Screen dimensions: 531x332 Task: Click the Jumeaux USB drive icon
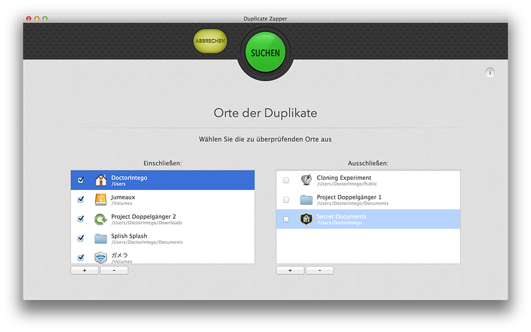pyautogui.click(x=101, y=200)
